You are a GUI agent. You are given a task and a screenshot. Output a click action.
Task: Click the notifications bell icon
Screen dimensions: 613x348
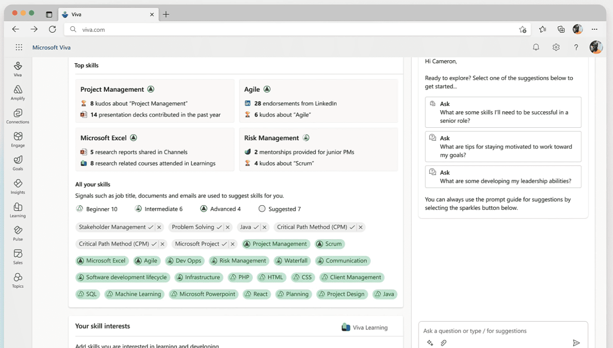536,47
